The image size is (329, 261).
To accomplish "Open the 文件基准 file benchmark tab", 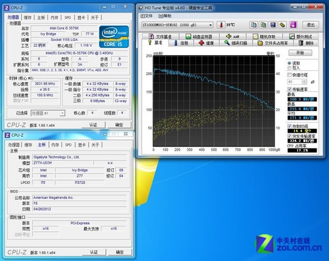I will pyautogui.click(x=161, y=36).
